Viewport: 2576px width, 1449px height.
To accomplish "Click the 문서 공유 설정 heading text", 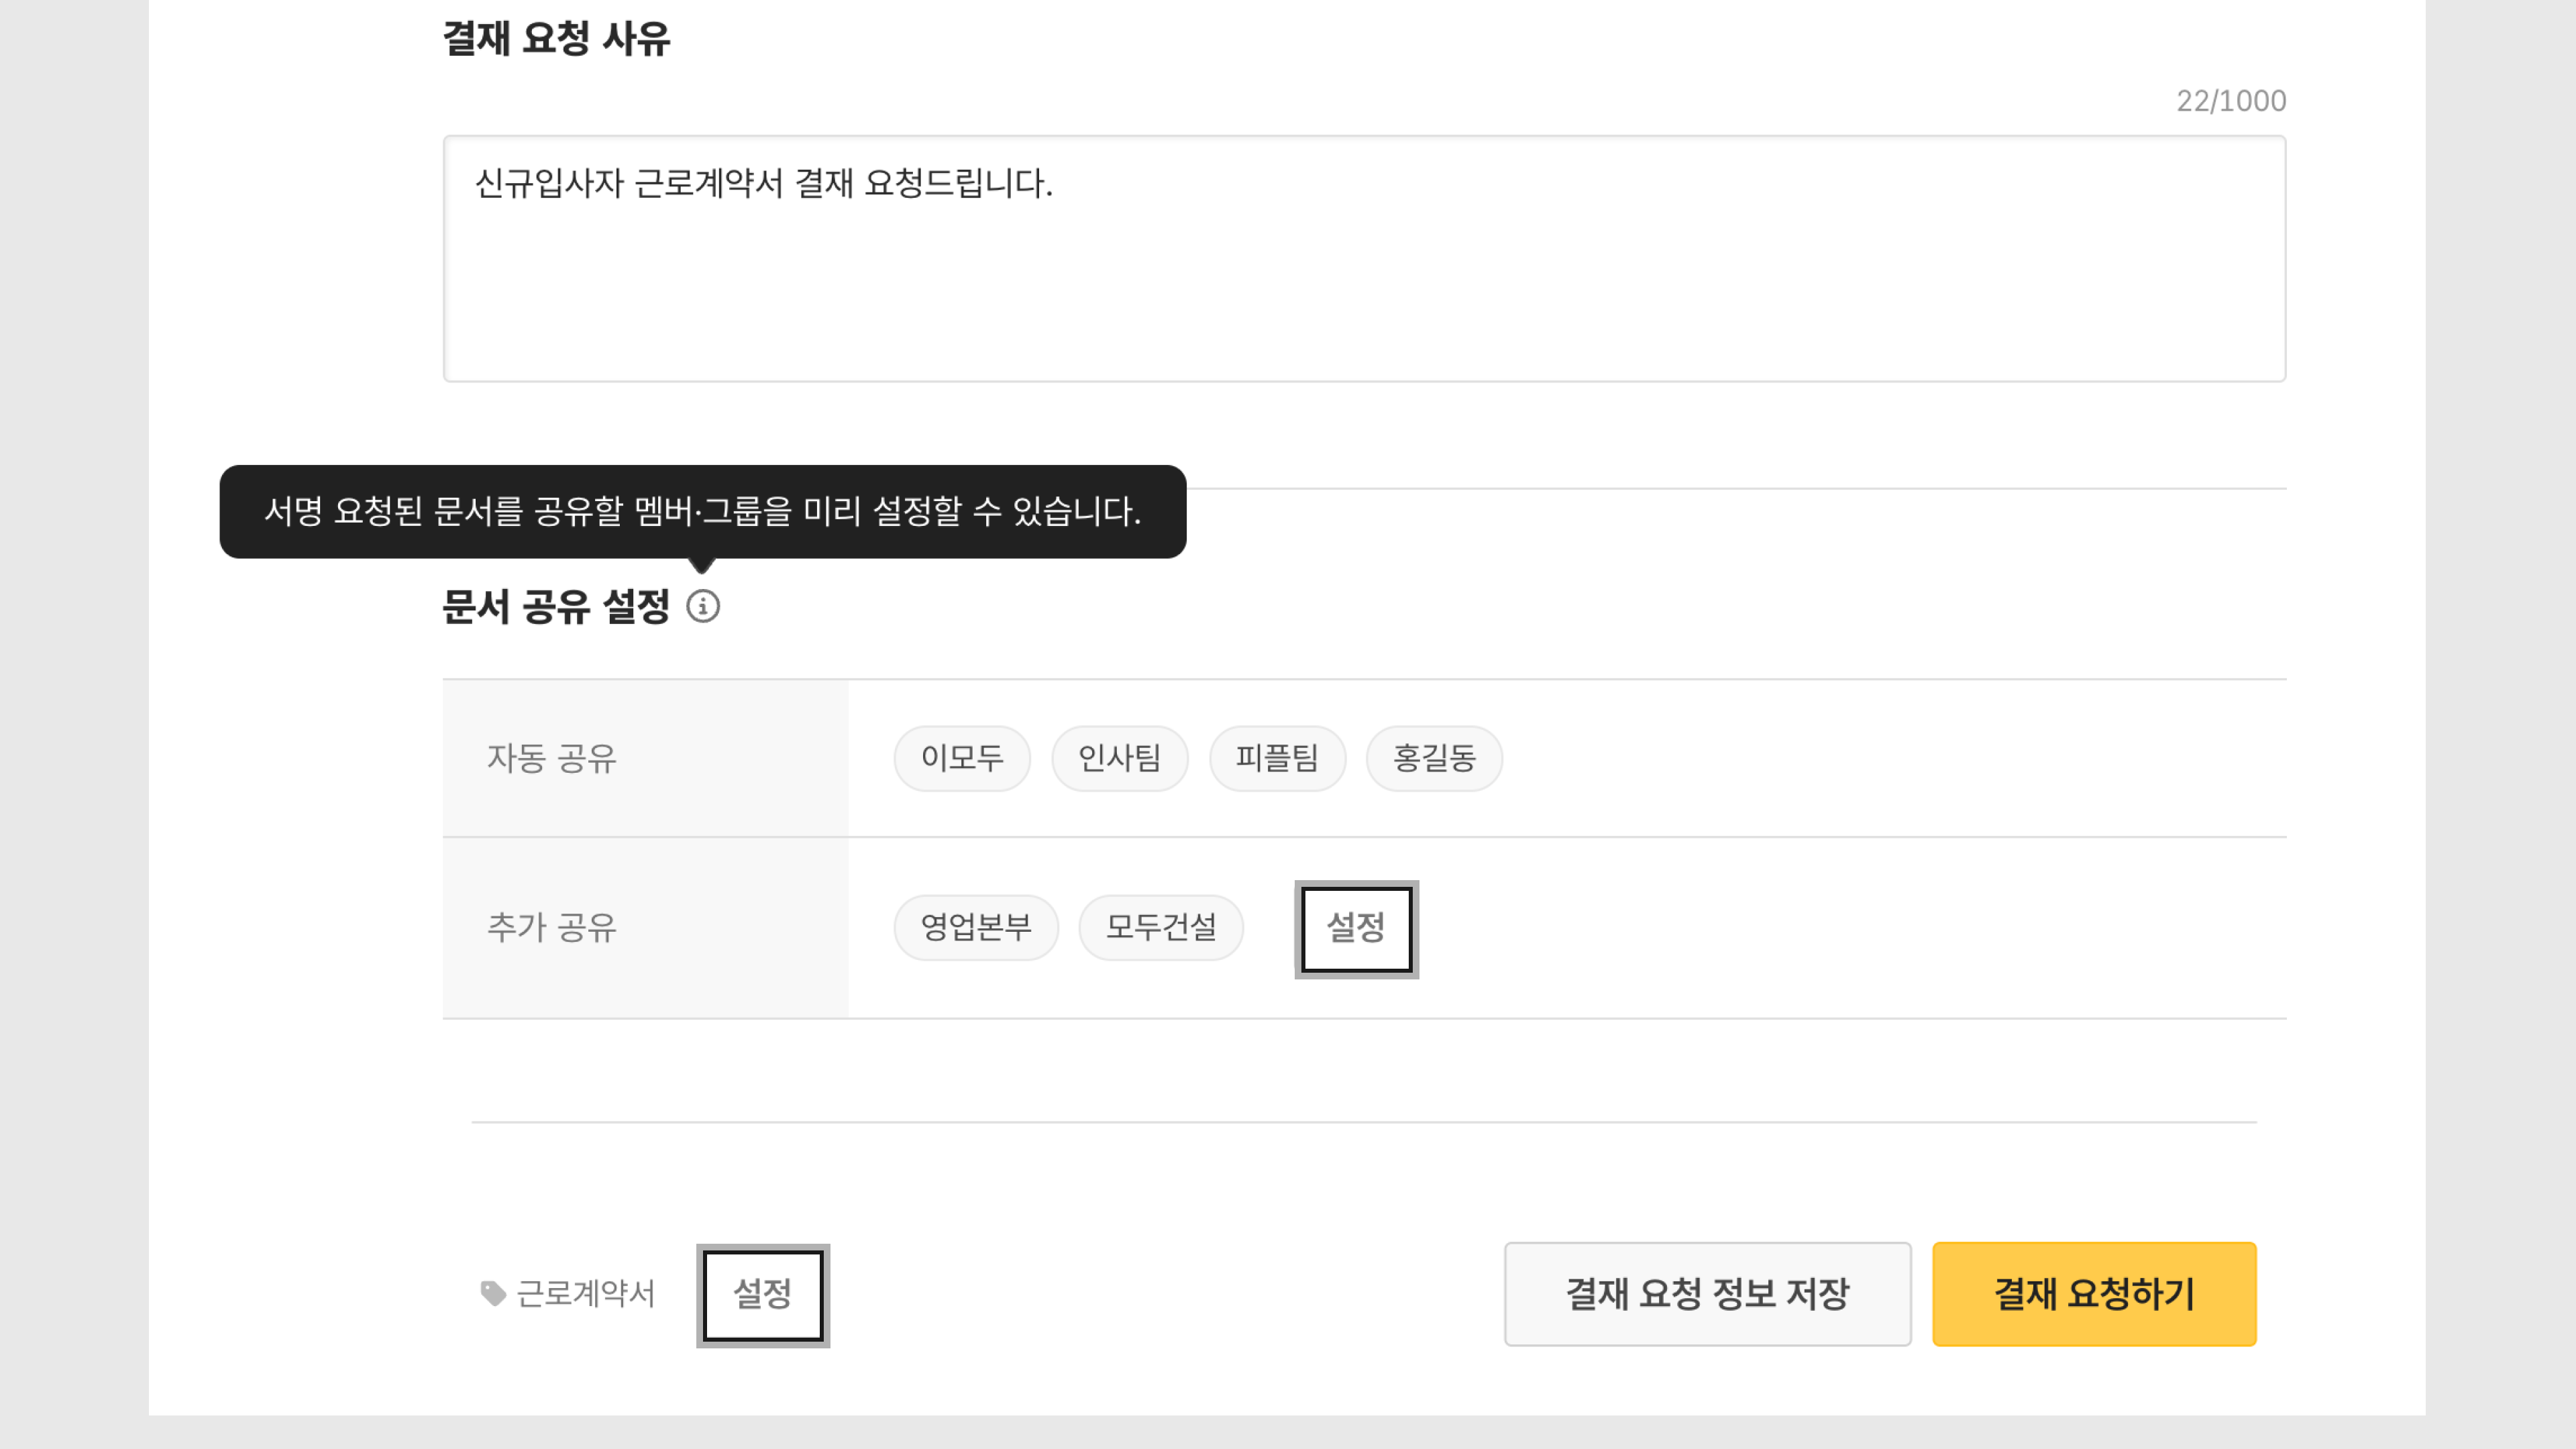I will coord(556,606).
